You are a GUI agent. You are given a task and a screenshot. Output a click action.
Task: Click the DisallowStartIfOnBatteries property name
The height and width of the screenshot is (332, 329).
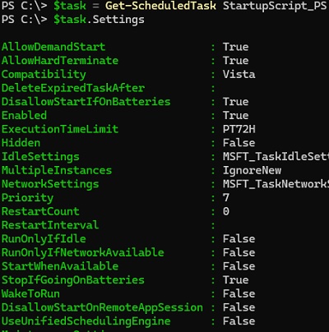(x=86, y=102)
